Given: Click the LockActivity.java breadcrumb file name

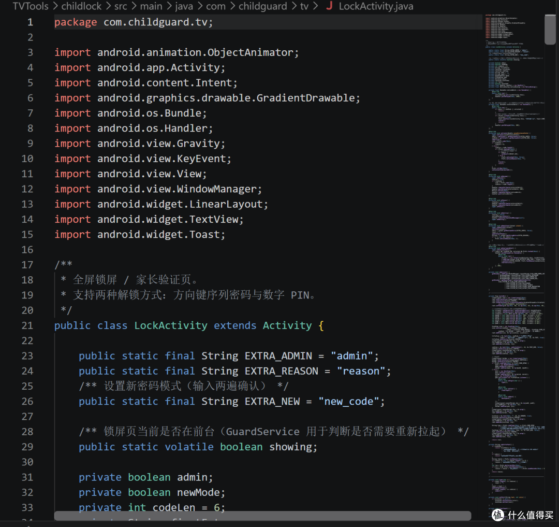Looking at the screenshot, I should 376,6.
